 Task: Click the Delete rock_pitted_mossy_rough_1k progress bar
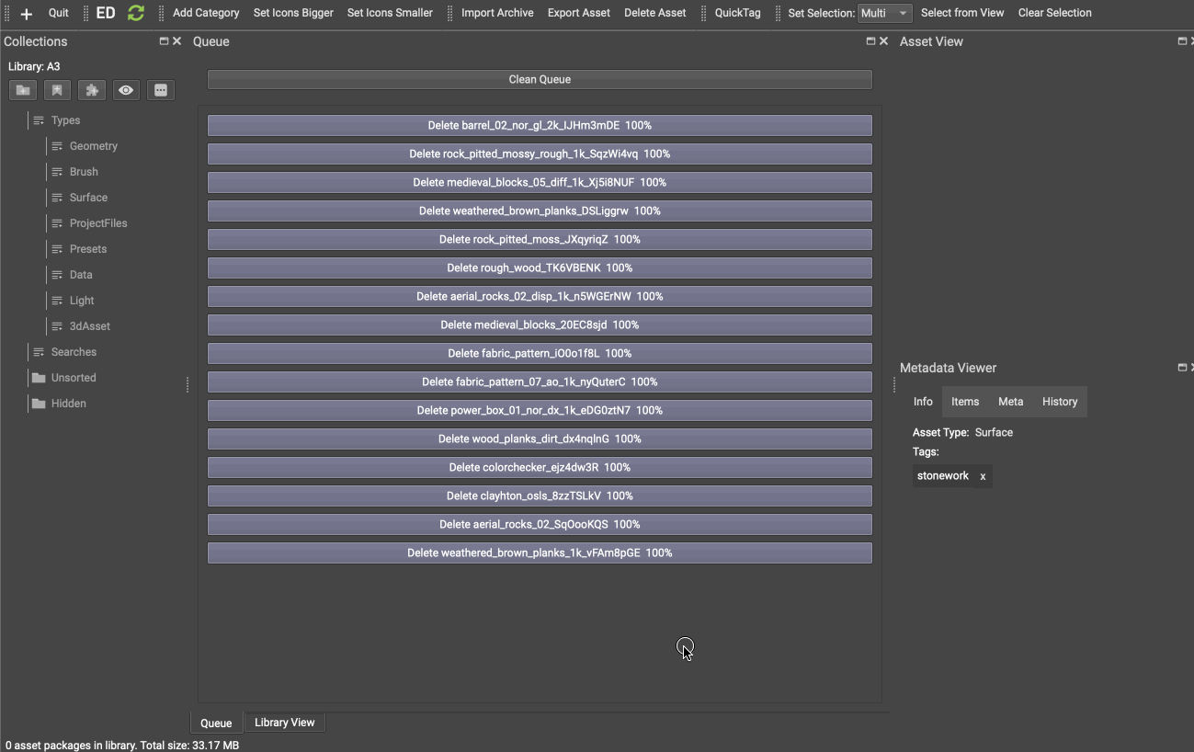tap(540, 154)
